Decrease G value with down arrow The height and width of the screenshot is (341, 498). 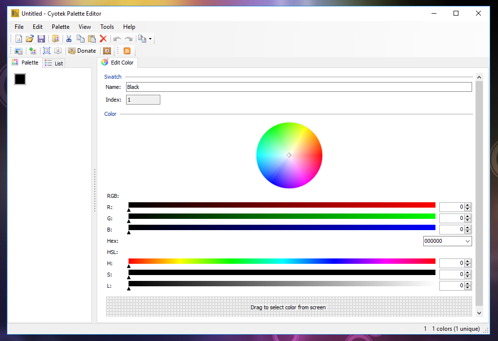pos(468,220)
